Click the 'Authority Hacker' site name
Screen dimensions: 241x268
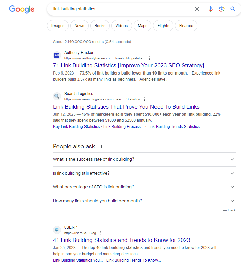point(79,53)
